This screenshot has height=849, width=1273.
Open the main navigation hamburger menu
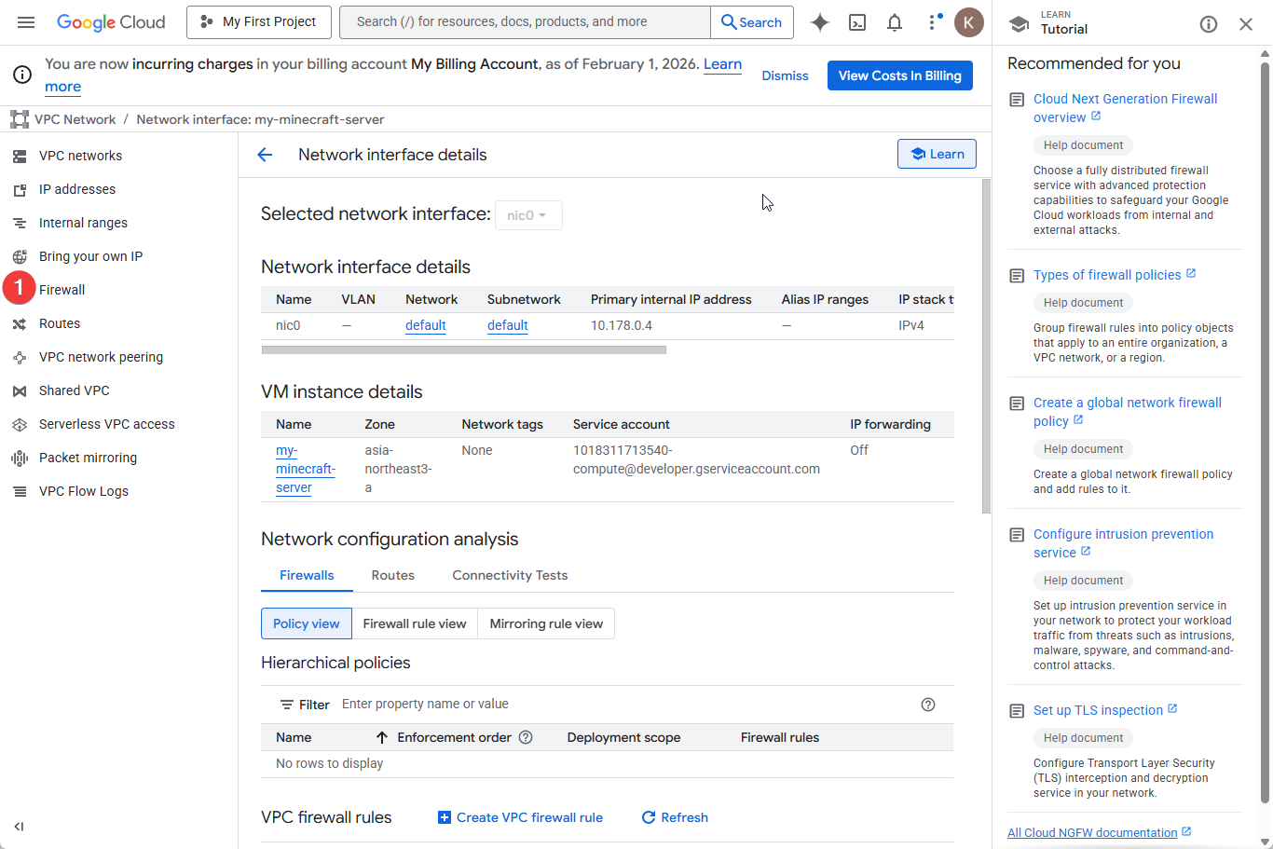click(x=26, y=21)
